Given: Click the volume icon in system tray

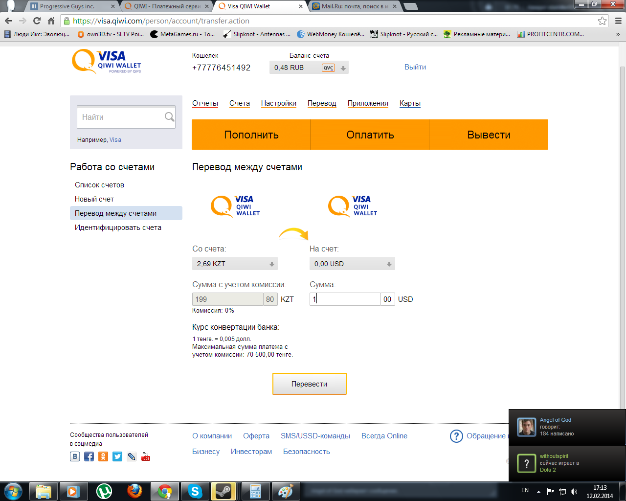Looking at the screenshot, I should point(574,491).
